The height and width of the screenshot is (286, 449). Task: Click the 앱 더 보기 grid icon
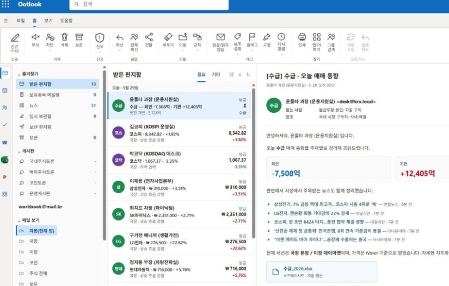click(316, 37)
